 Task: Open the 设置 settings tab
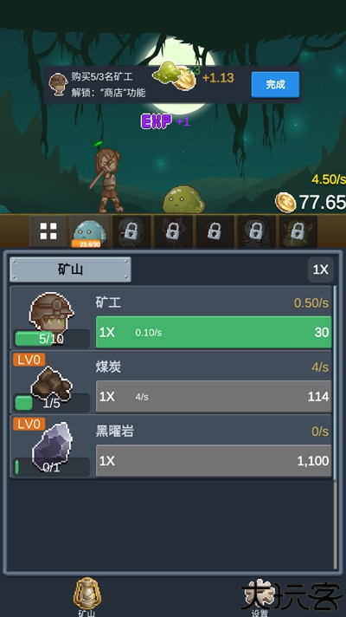click(259, 597)
